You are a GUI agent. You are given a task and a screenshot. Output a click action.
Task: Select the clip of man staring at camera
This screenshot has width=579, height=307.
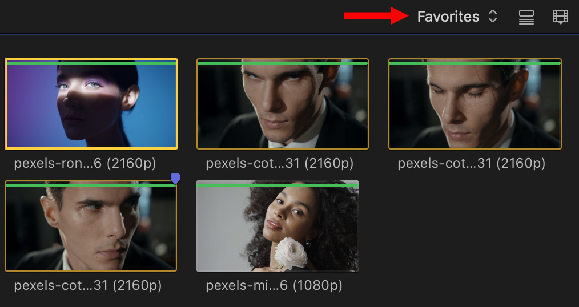(x=283, y=106)
